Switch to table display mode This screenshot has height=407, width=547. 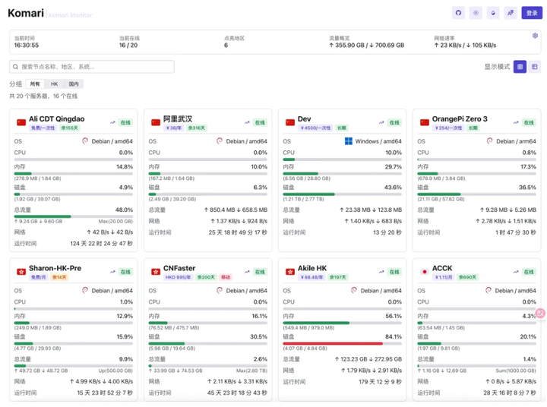tap(535, 67)
